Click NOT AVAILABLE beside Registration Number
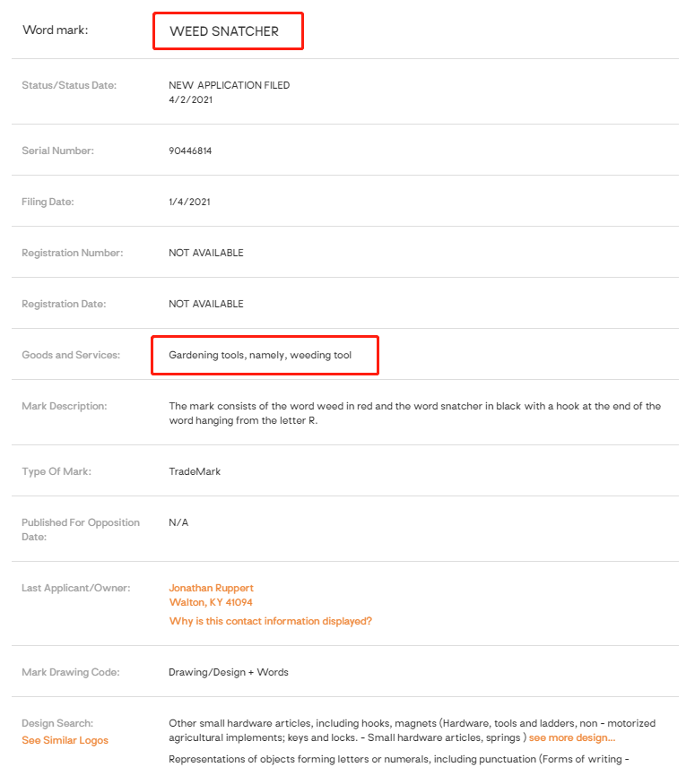The height and width of the screenshot is (767, 695). pyautogui.click(x=205, y=253)
